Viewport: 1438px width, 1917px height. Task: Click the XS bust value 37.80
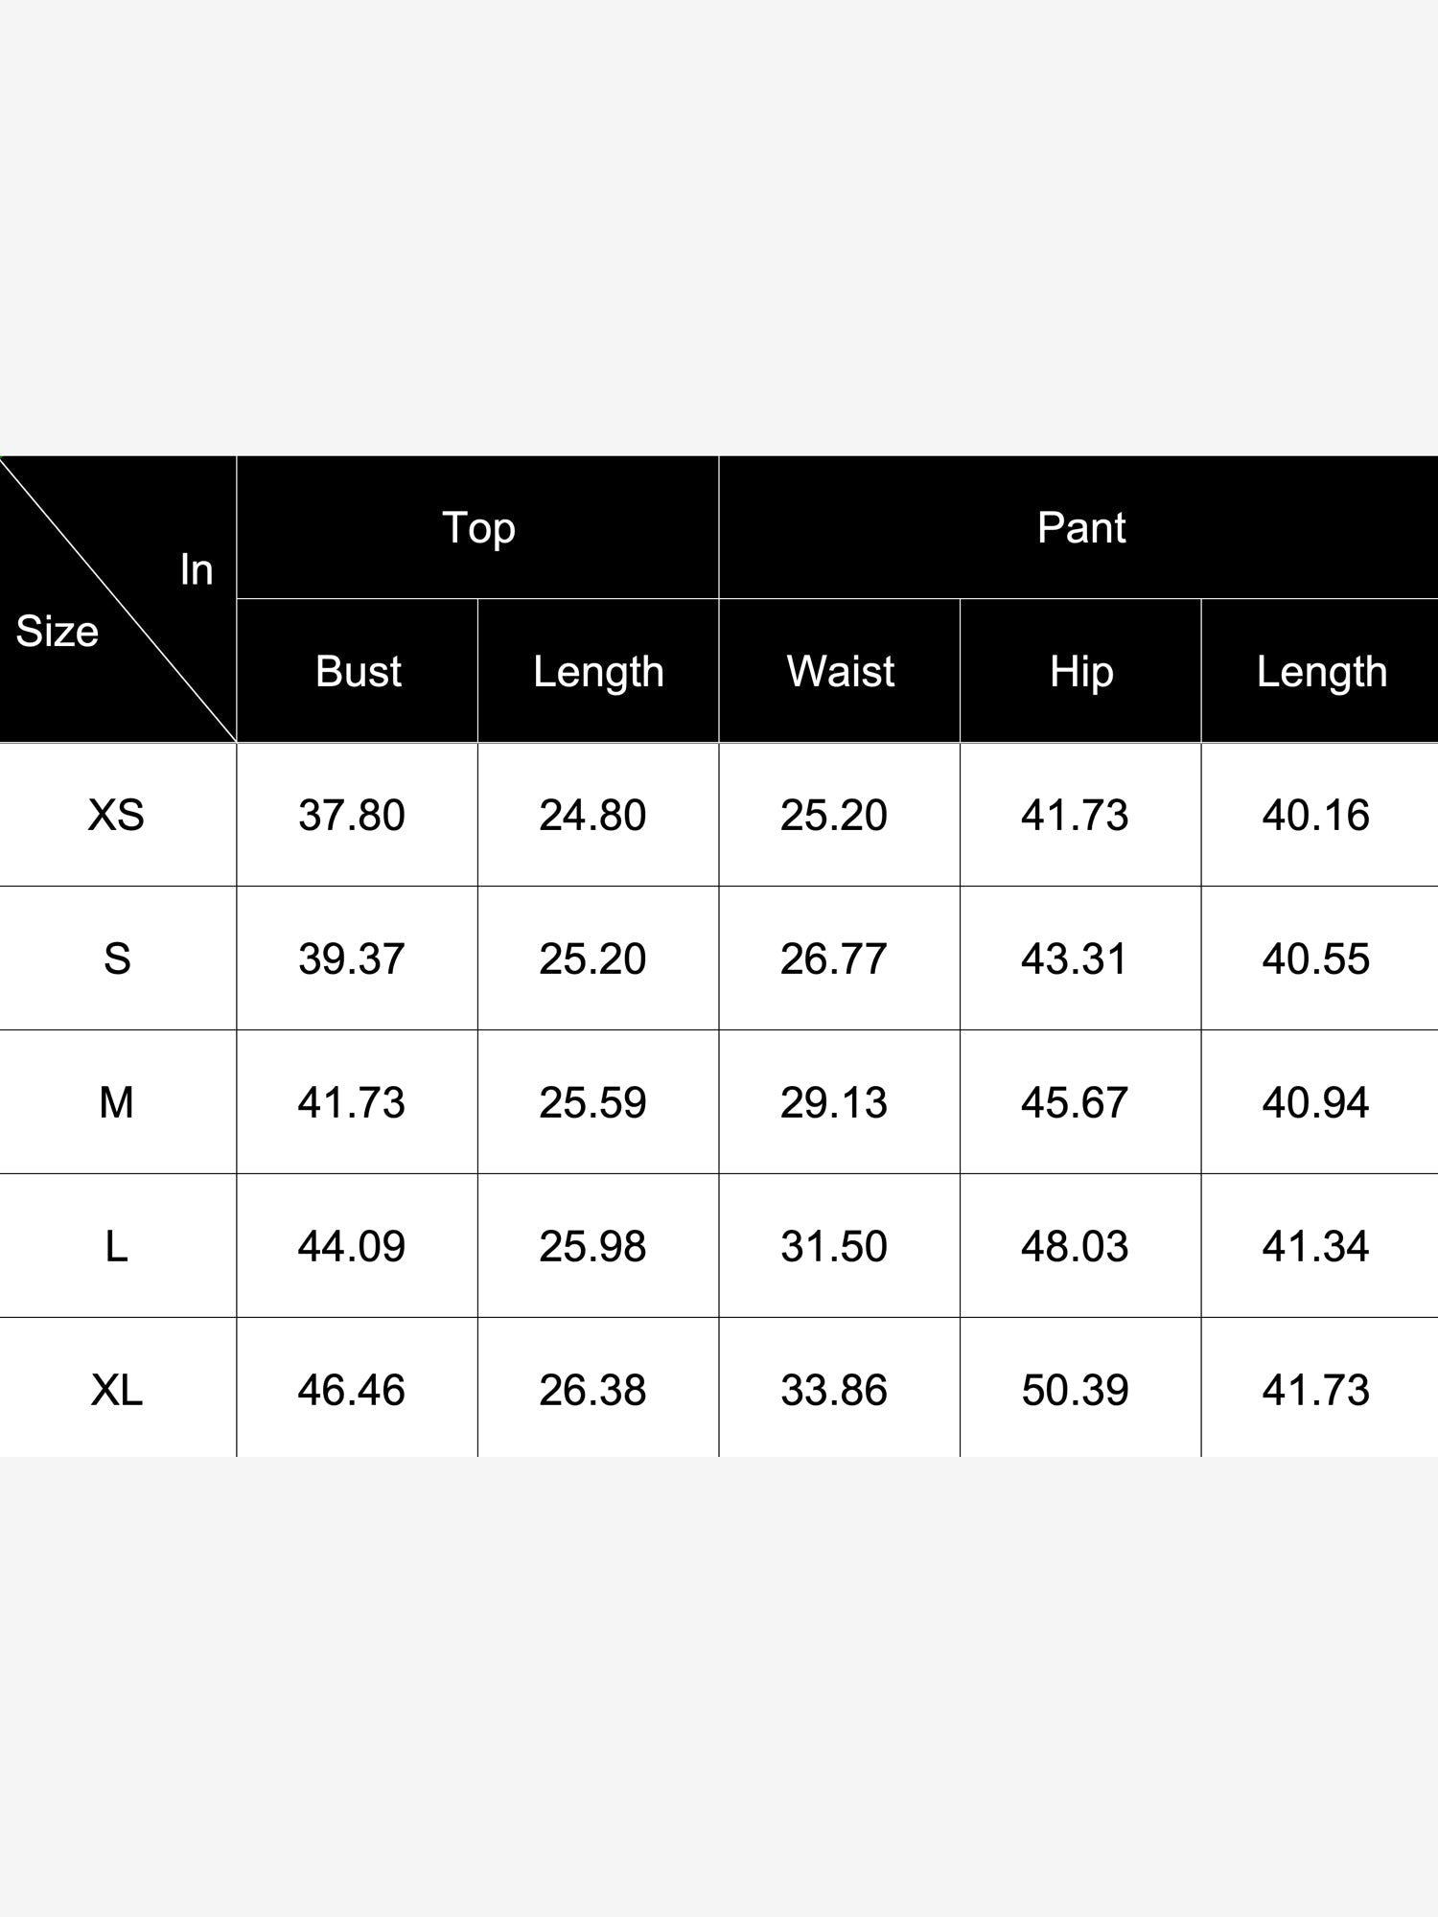click(352, 815)
